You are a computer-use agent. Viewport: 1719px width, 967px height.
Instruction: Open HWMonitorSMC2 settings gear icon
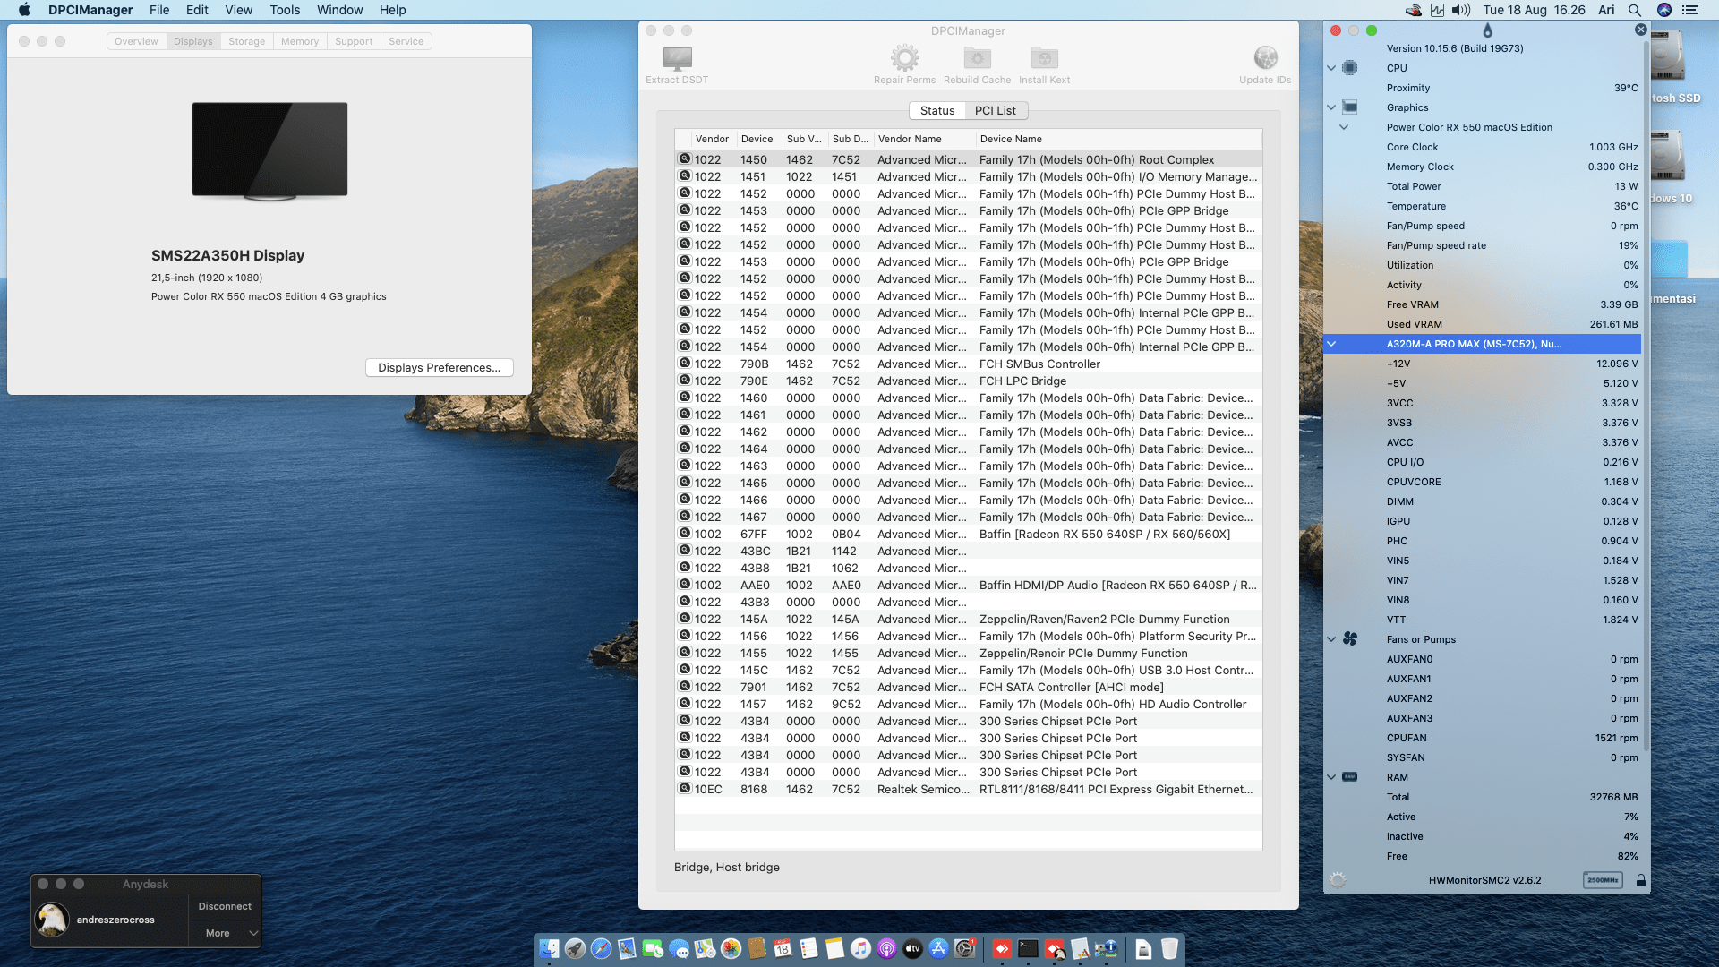1338,880
